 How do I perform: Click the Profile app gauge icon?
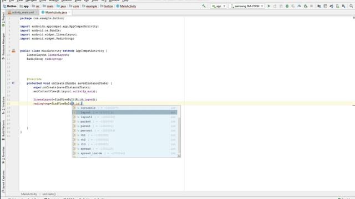[300, 6]
